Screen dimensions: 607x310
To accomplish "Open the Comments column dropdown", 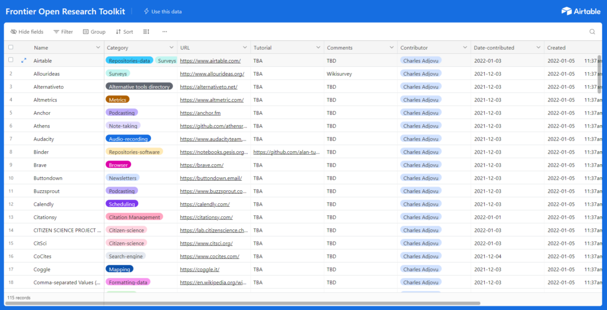I will [392, 47].
